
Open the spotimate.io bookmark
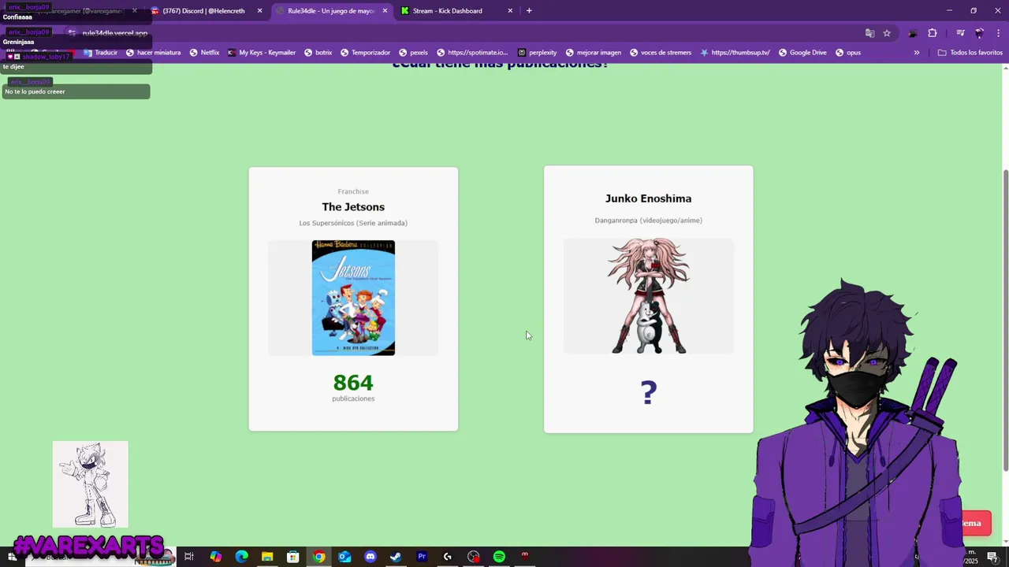pyautogui.click(x=471, y=53)
